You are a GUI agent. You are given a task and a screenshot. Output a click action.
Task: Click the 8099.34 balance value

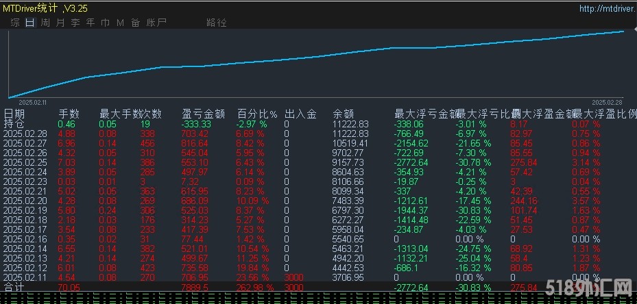pos(348,191)
